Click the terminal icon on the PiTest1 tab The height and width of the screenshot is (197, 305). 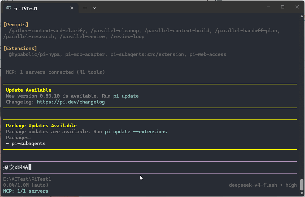[8, 8]
